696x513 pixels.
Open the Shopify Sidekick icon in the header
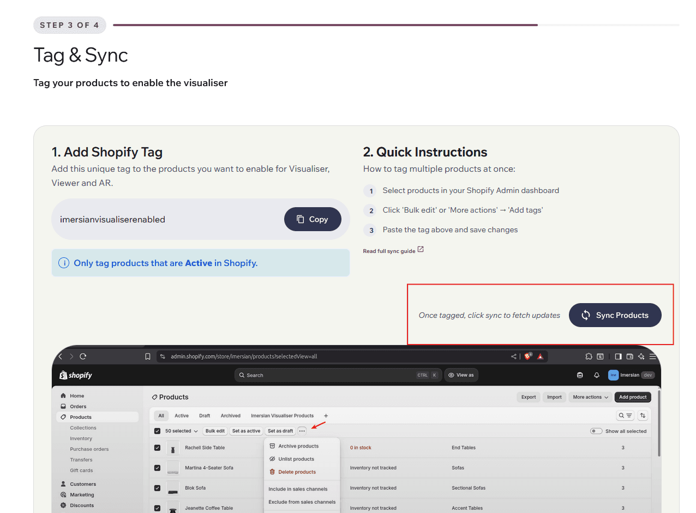tap(580, 375)
